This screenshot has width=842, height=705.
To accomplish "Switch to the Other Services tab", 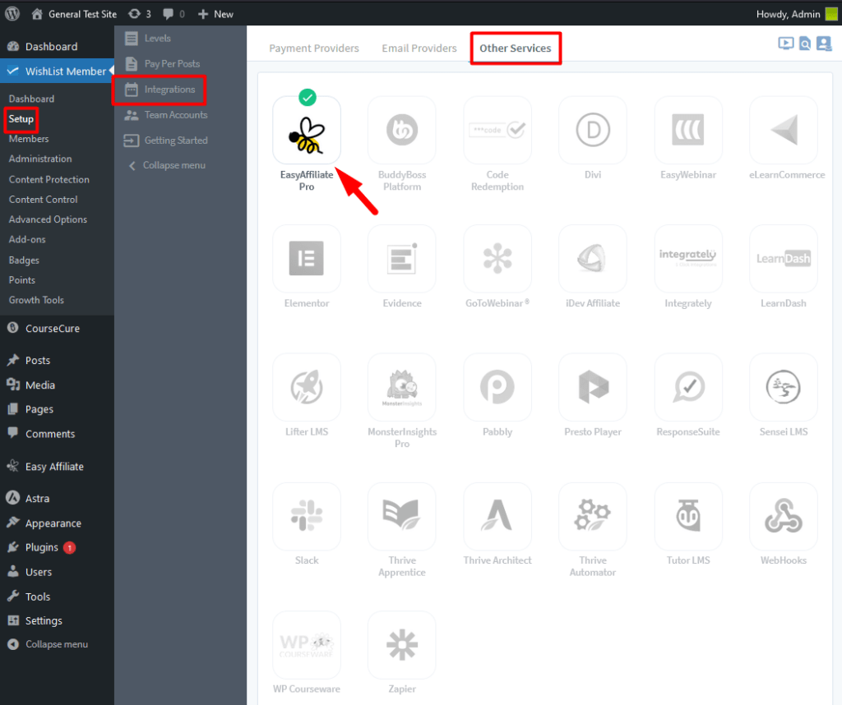I will (x=516, y=48).
